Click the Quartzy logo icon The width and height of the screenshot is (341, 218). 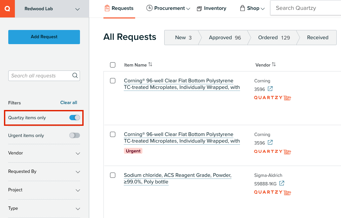(7, 9)
